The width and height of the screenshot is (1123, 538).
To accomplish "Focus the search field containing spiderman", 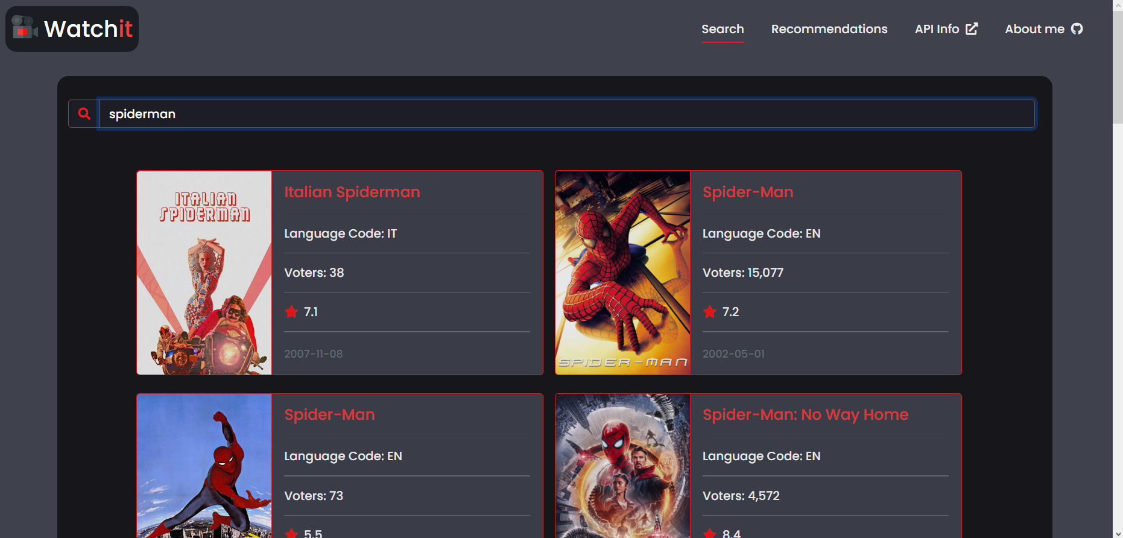I will point(567,114).
